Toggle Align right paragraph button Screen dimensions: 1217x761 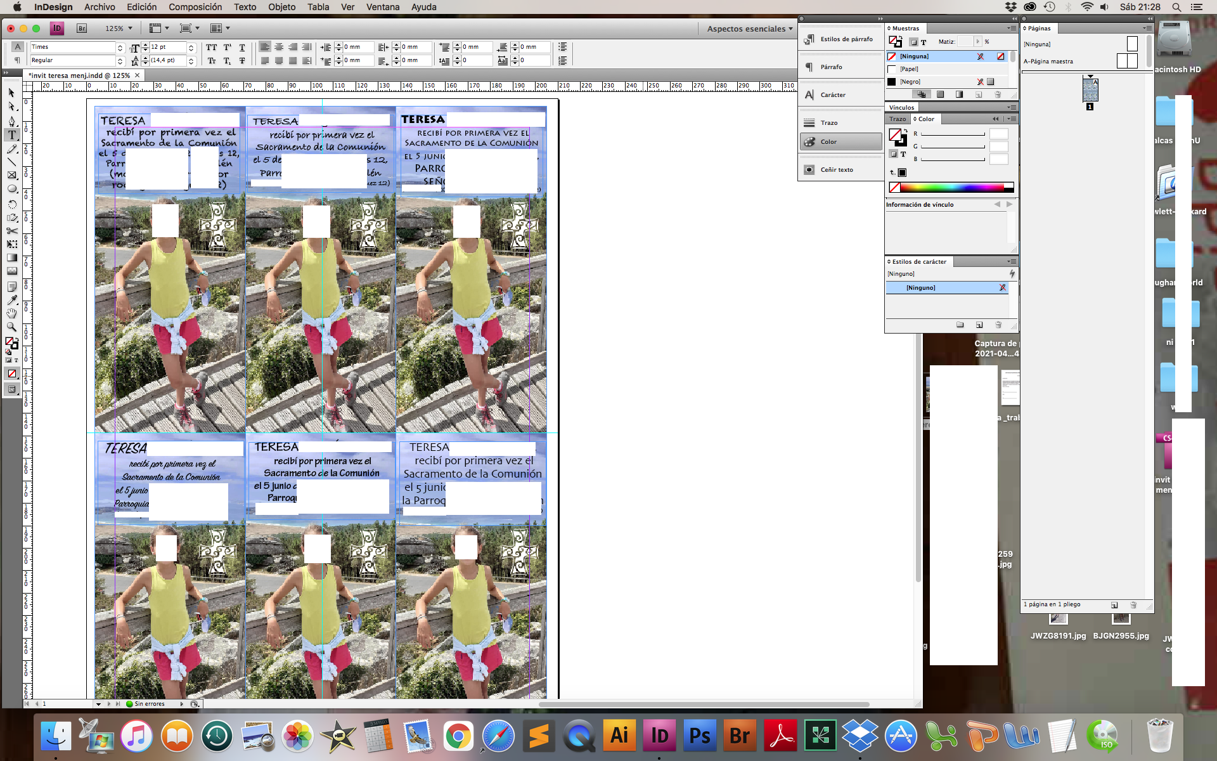(293, 47)
